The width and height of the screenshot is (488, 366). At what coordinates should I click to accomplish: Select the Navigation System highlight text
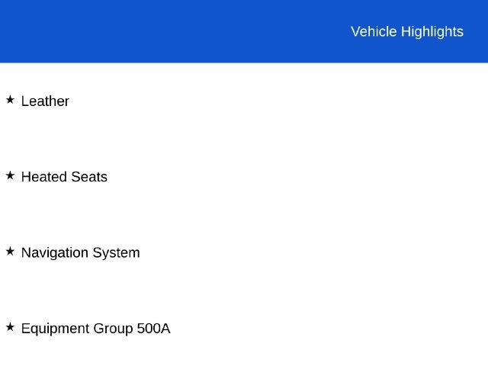80,252
